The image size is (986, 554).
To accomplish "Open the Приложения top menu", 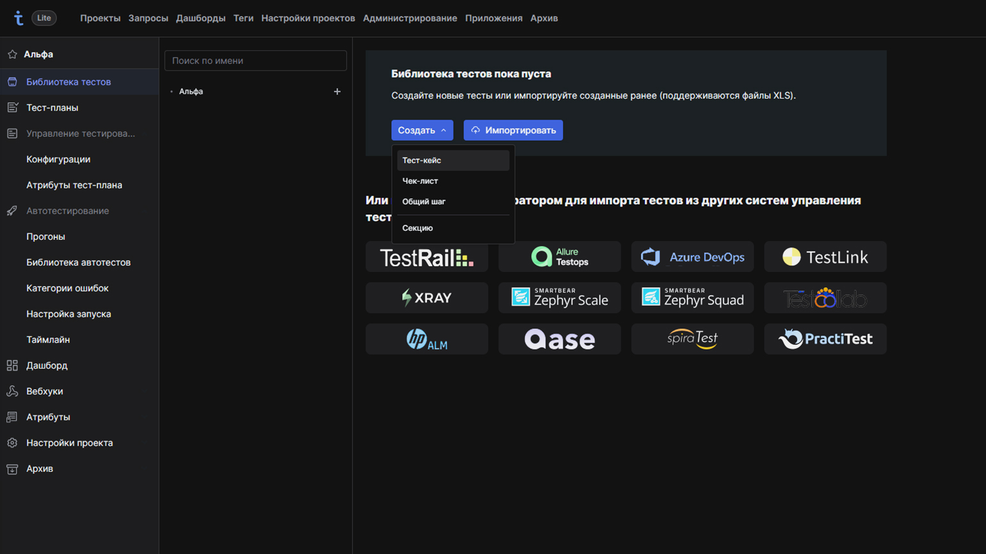I will [x=494, y=18].
